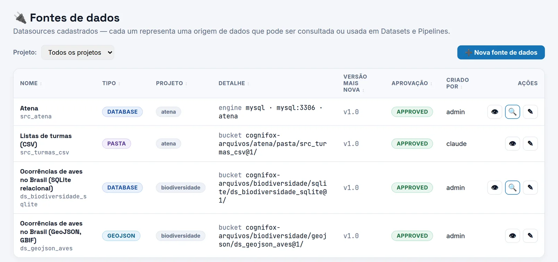
Task: Click biodiversidade tag in GeoJSON row
Action: [181, 236]
